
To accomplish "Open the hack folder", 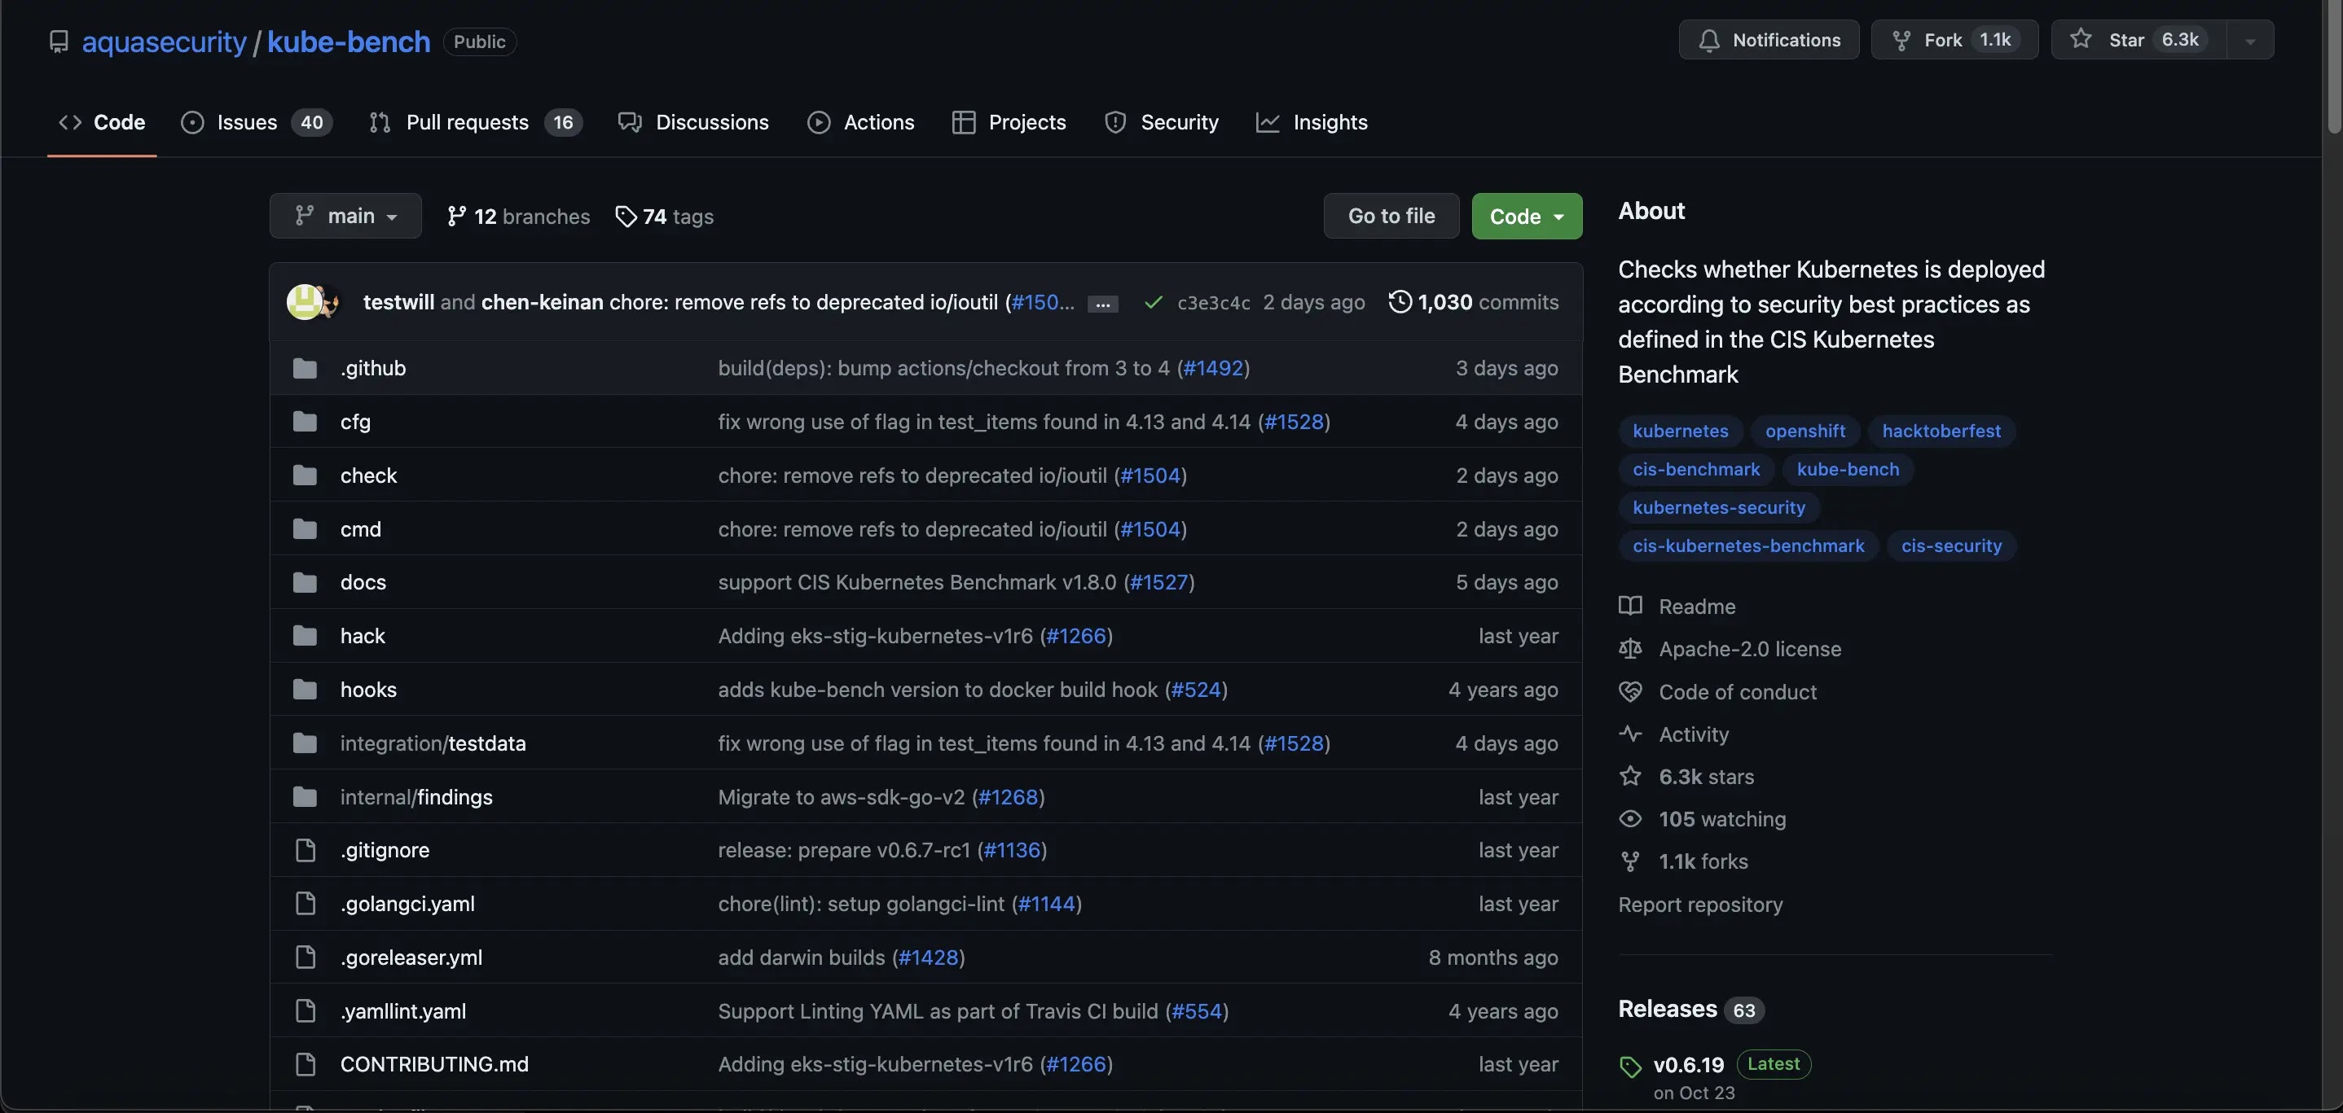I will [x=362, y=636].
